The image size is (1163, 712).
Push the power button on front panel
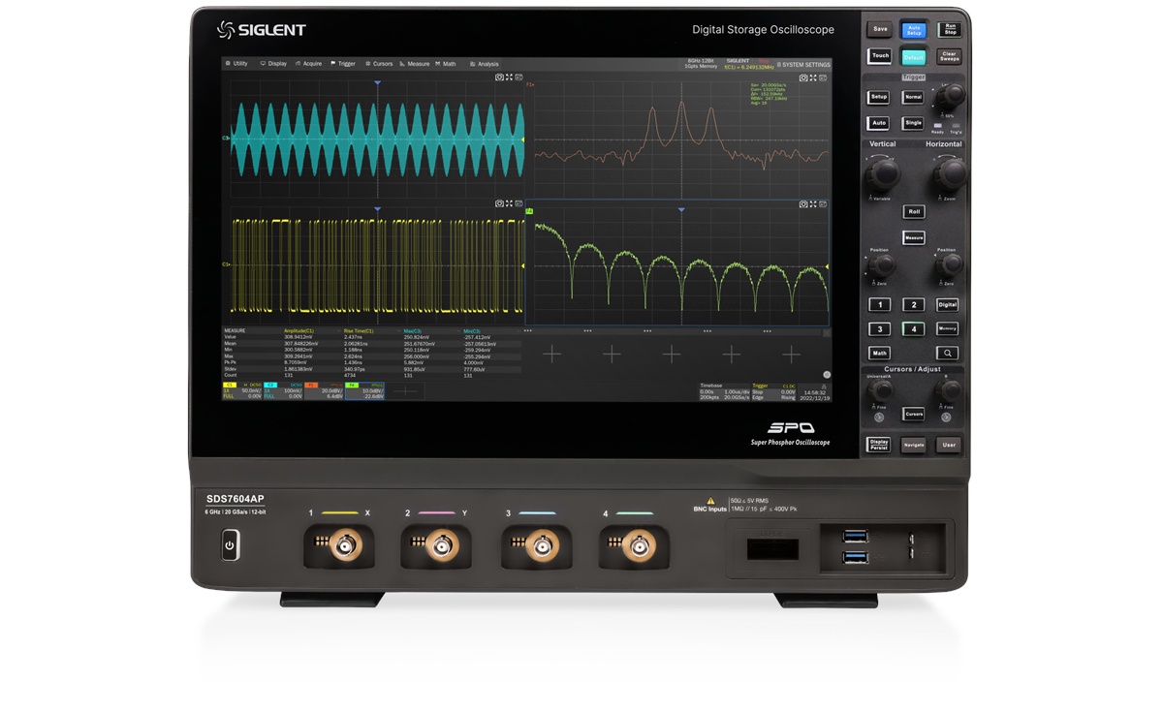(230, 545)
